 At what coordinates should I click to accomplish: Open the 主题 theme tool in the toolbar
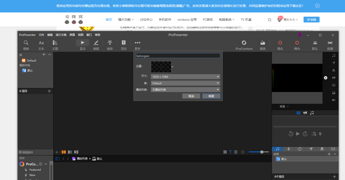pyautogui.click(x=55, y=45)
